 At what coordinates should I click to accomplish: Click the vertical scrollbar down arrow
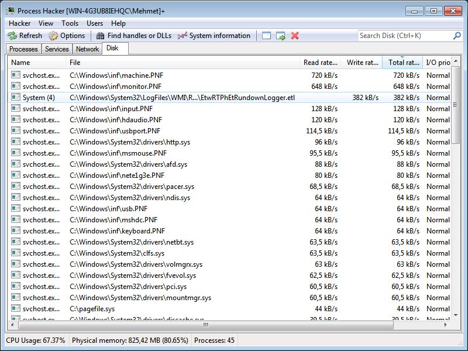click(456, 315)
